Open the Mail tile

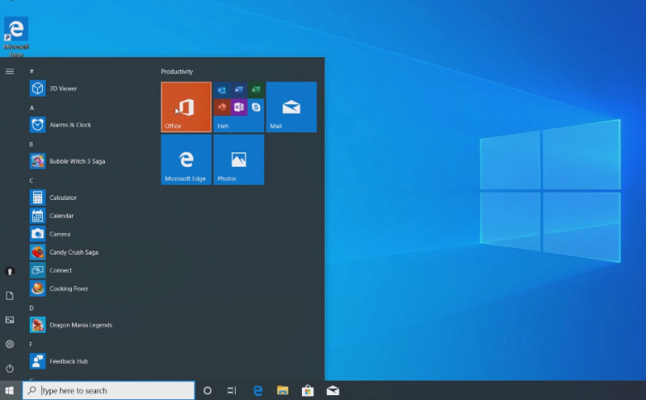coord(292,107)
